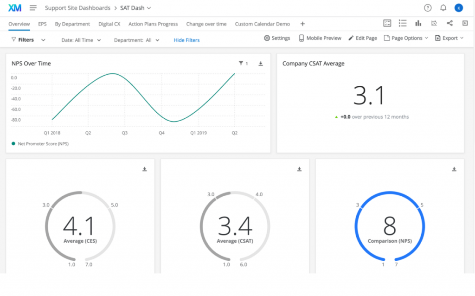
Task: Click the Q1 2018 axis label
Action: click(x=52, y=133)
